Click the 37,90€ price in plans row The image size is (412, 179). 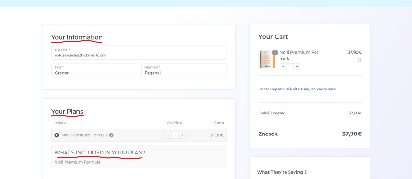[x=217, y=135]
